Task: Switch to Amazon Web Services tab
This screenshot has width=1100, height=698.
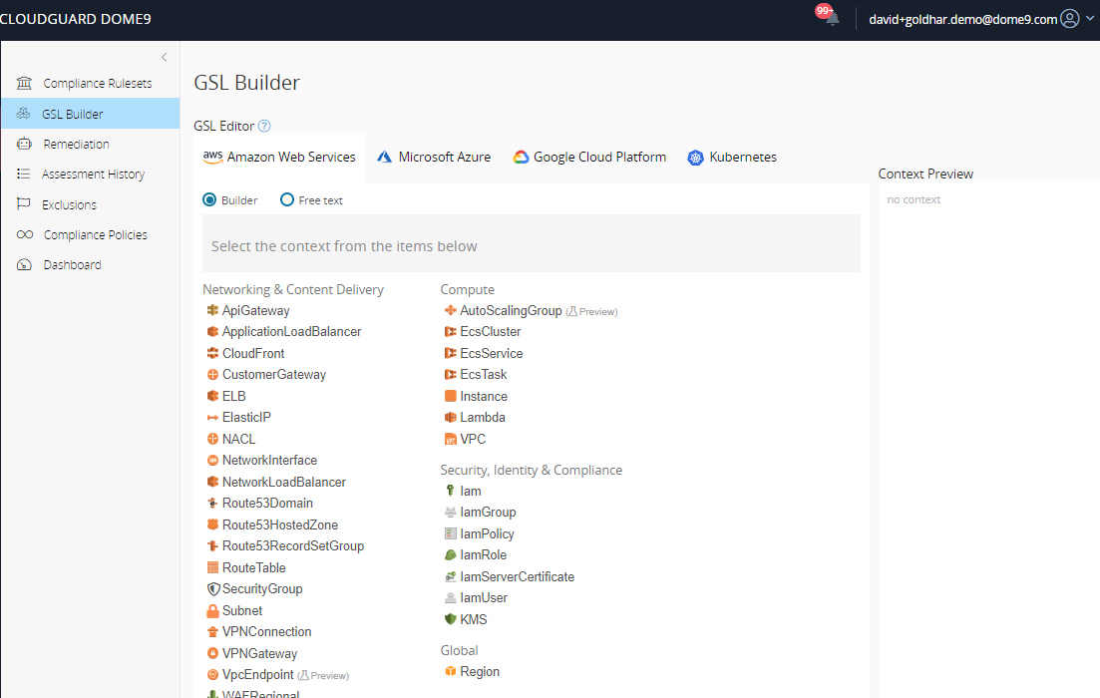Action: point(279,158)
